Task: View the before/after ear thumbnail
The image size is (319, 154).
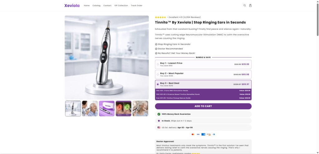Action: (123, 109)
